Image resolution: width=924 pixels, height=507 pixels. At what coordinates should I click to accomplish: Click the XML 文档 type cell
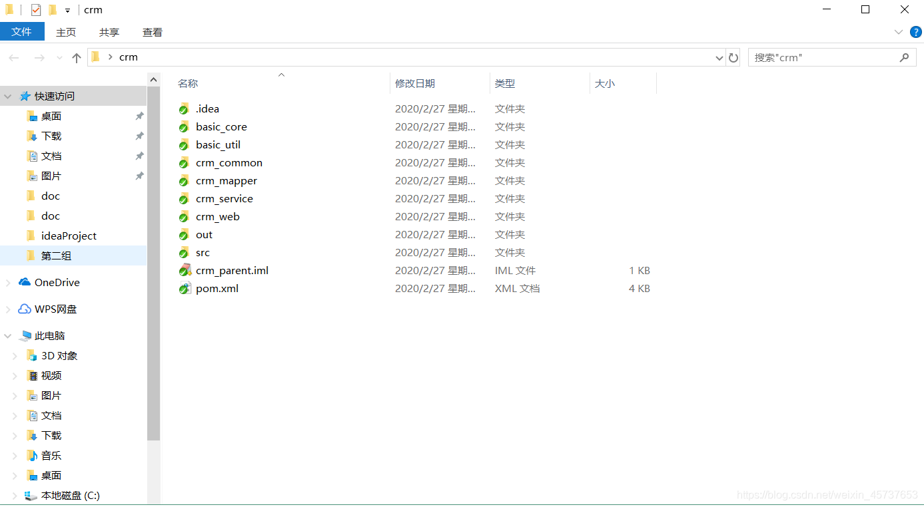point(517,289)
